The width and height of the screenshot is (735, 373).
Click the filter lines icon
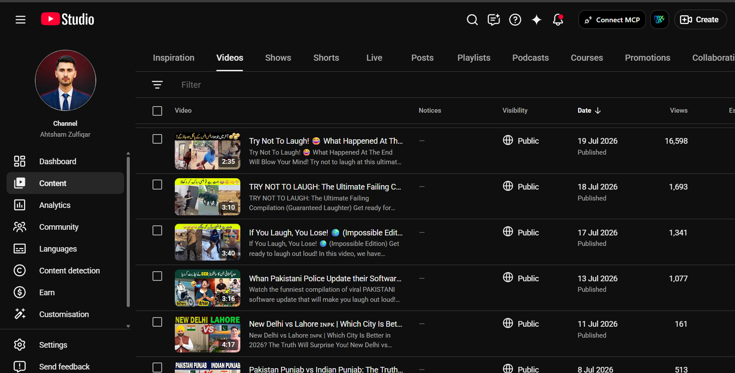157,85
